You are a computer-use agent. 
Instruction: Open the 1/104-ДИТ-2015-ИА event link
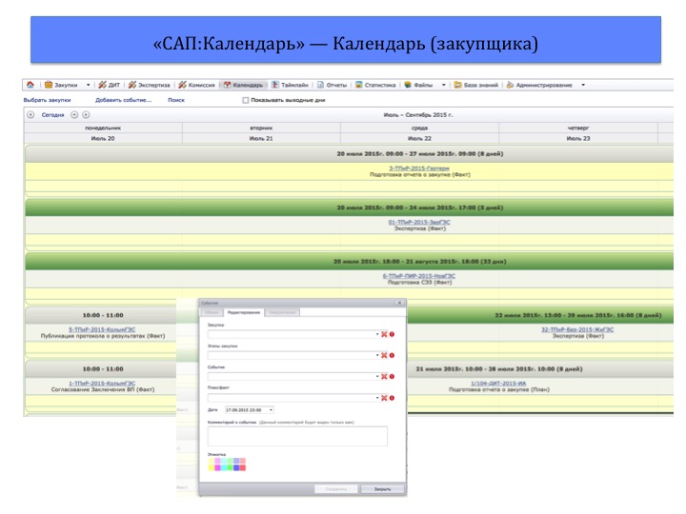[498, 384]
